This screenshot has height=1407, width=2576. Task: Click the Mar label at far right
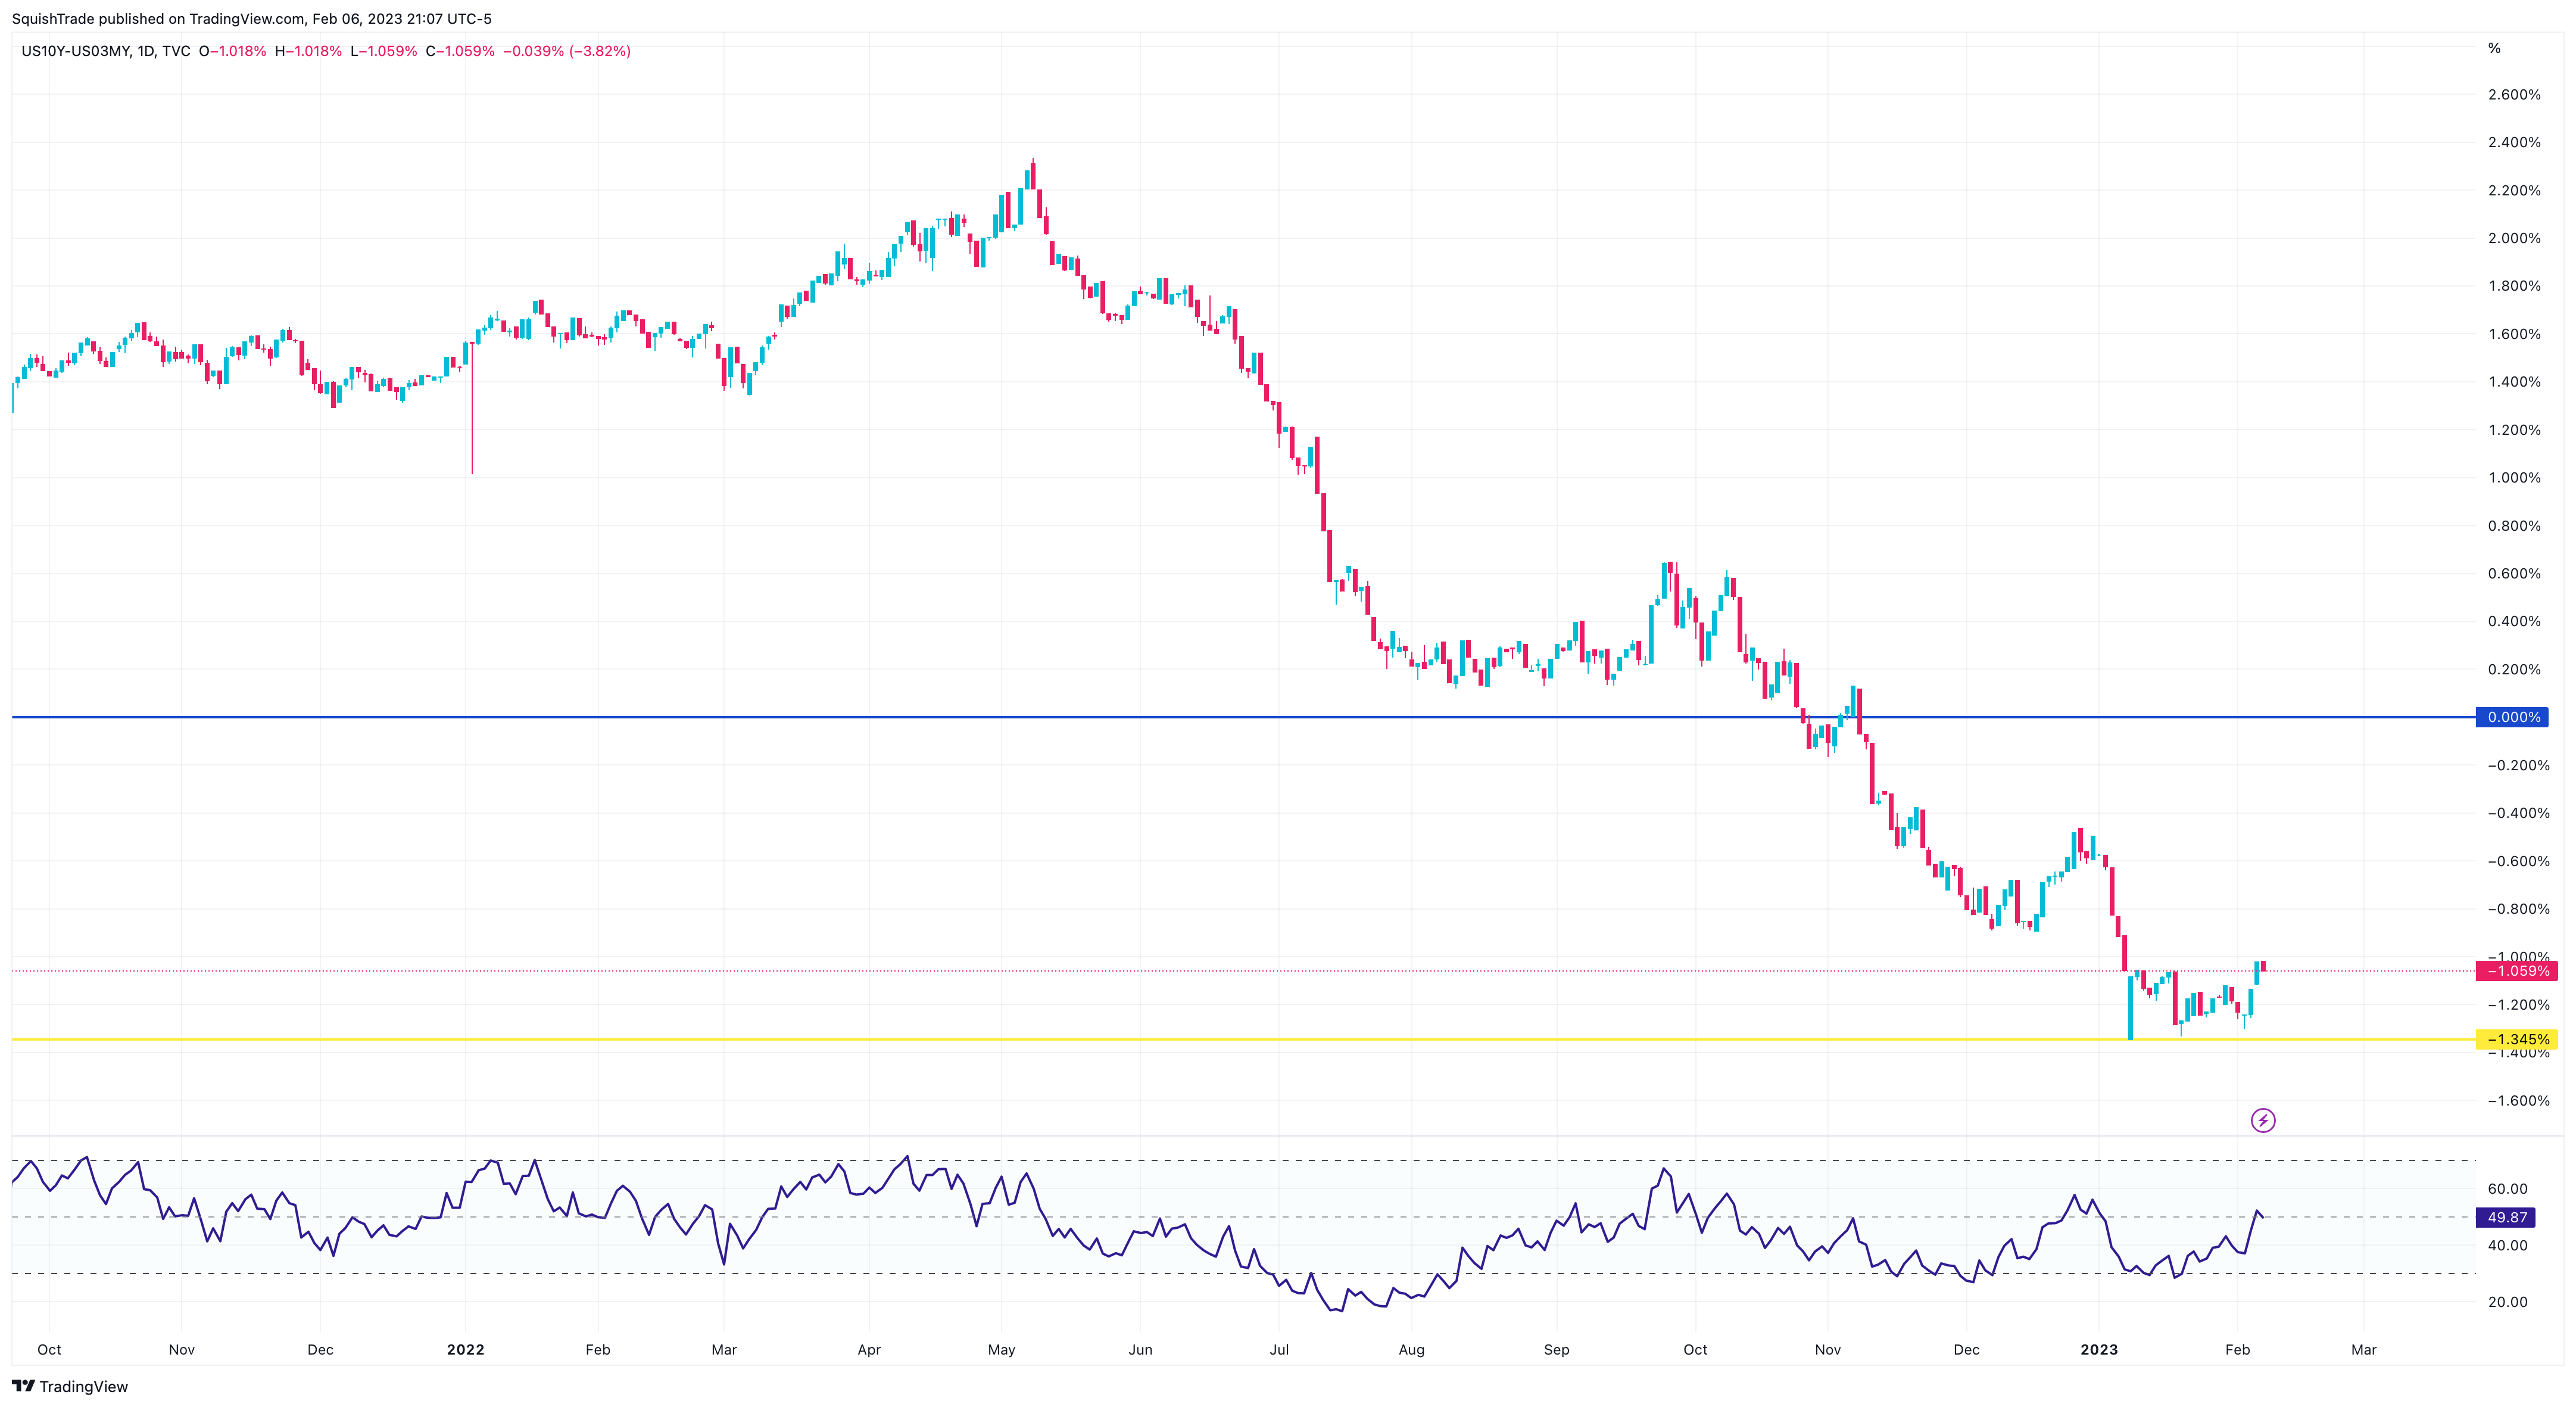point(2363,1349)
